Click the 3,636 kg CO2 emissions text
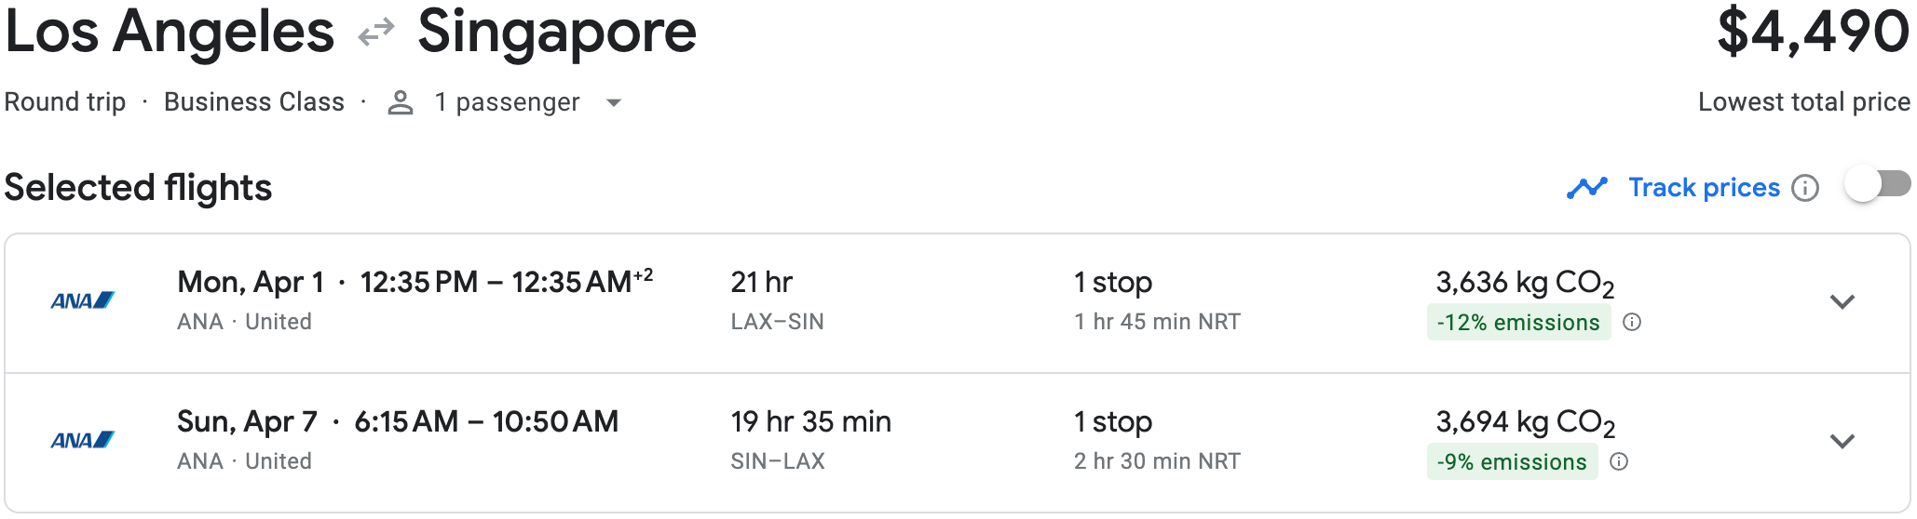The height and width of the screenshot is (519, 1917). 1525,284
